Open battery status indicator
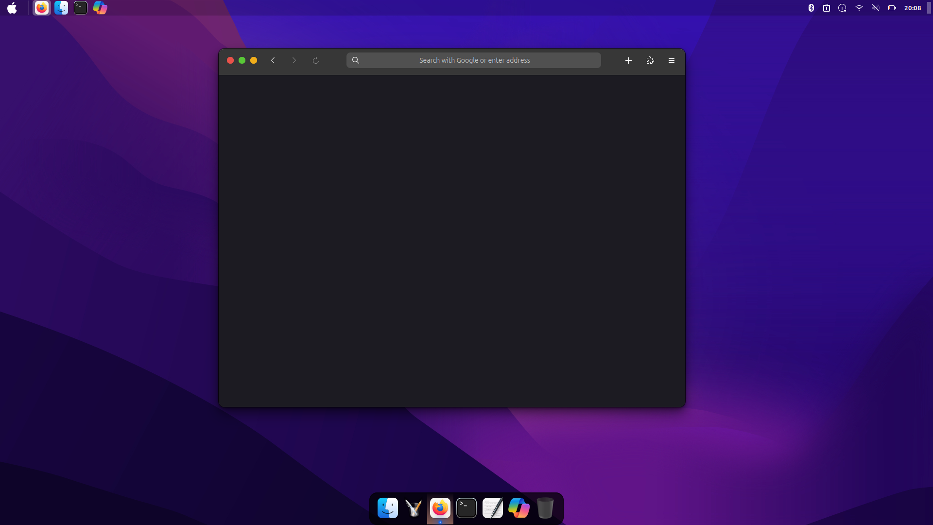Image resolution: width=933 pixels, height=525 pixels. [892, 8]
